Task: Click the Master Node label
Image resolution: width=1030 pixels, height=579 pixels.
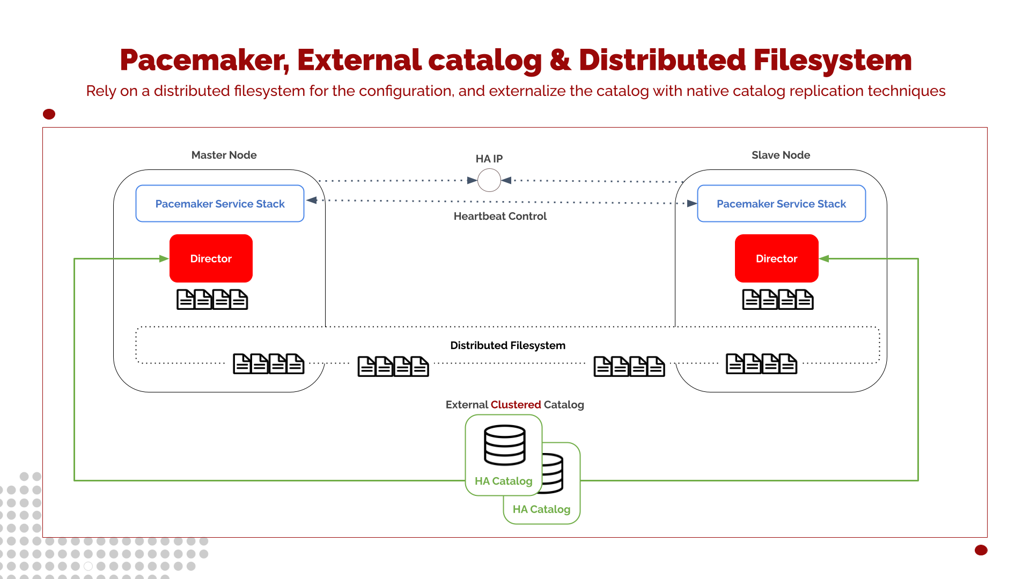Action: tap(224, 155)
